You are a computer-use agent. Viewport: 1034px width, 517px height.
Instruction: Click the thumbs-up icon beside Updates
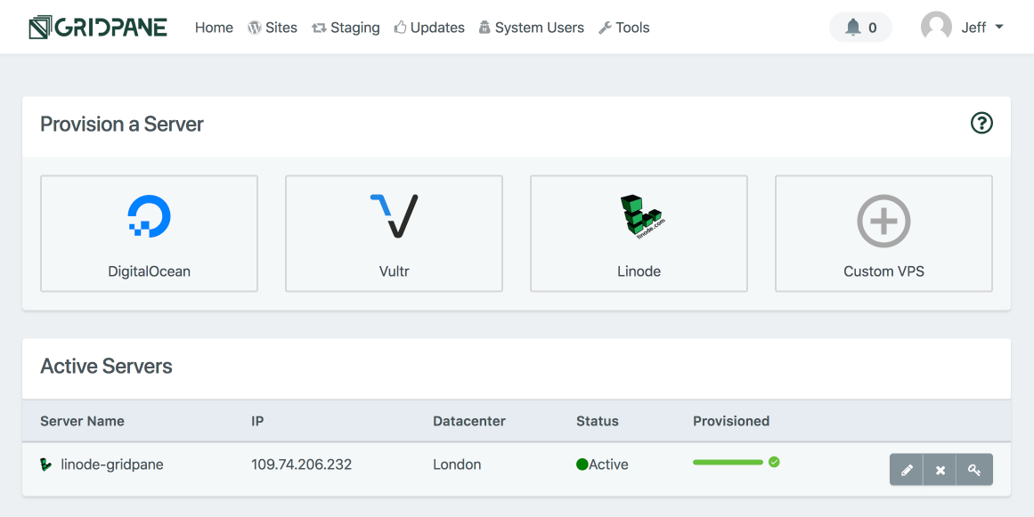pos(400,27)
